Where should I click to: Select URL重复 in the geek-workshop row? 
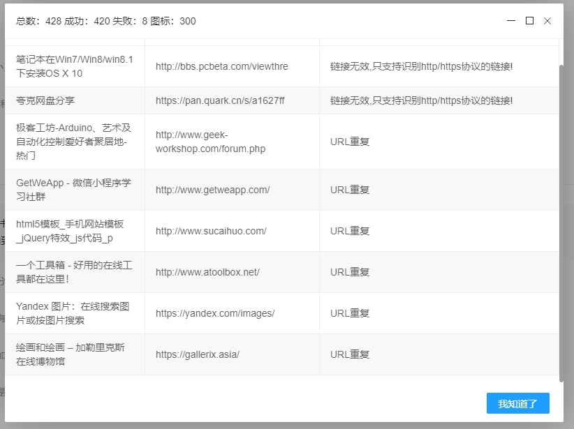coord(350,142)
